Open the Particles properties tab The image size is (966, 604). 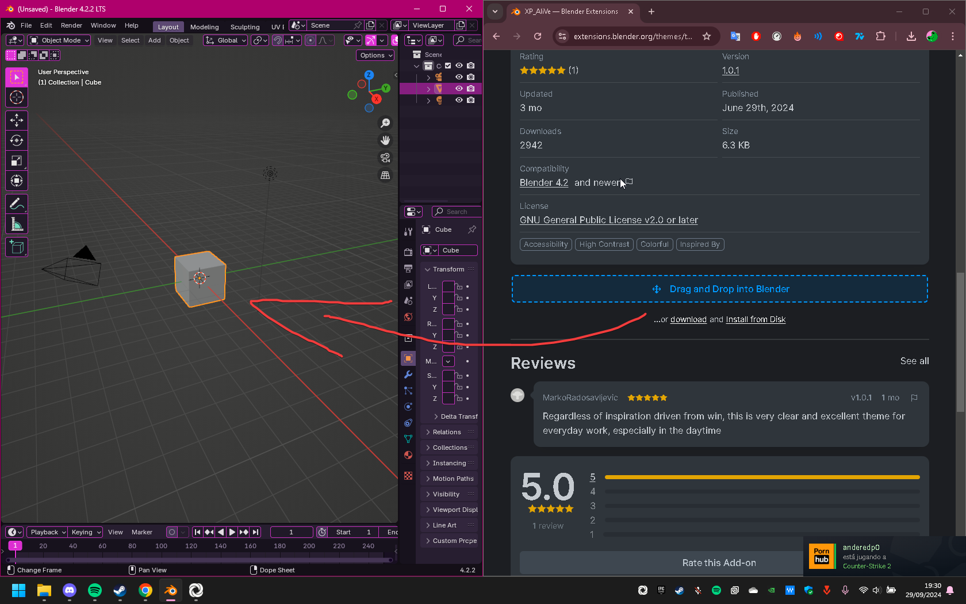408,391
